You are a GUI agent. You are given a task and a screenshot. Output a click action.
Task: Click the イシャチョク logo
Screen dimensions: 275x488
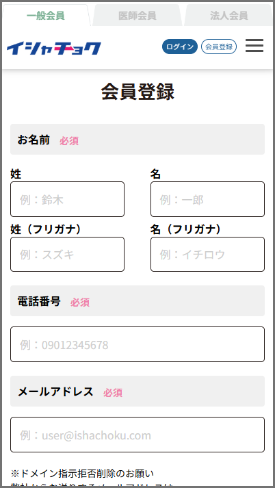click(x=54, y=48)
